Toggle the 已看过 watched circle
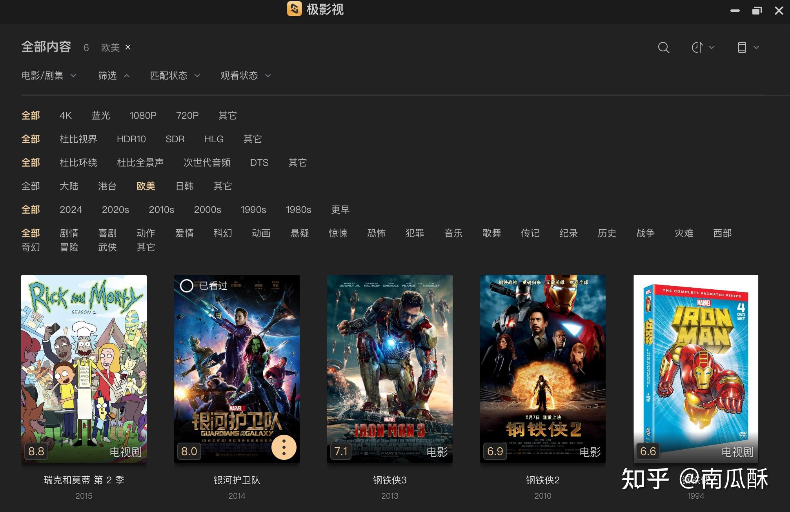The image size is (790, 512). pyautogui.click(x=186, y=286)
